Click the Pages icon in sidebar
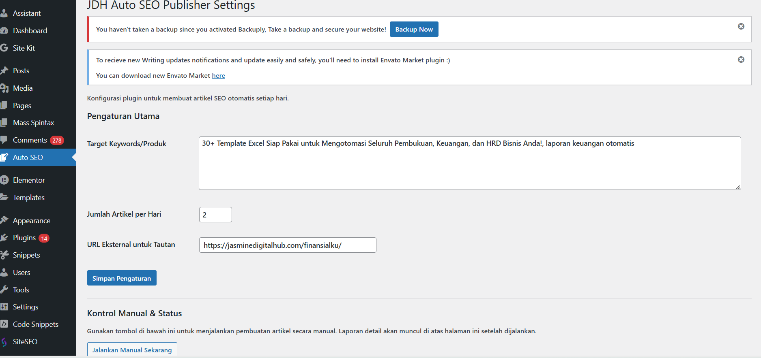The image size is (761, 358). (x=4, y=105)
